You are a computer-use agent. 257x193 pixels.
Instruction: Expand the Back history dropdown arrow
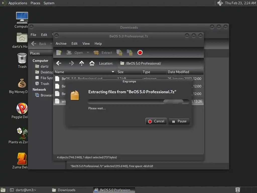click(x=51, y=44)
